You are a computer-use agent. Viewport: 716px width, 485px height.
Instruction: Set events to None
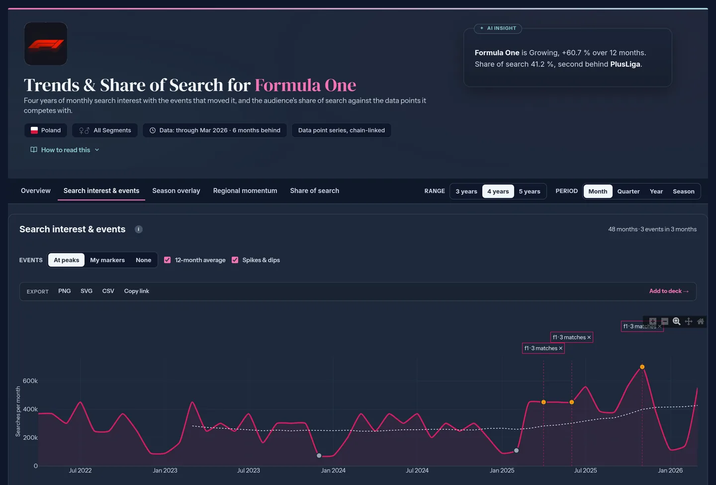pyautogui.click(x=144, y=260)
